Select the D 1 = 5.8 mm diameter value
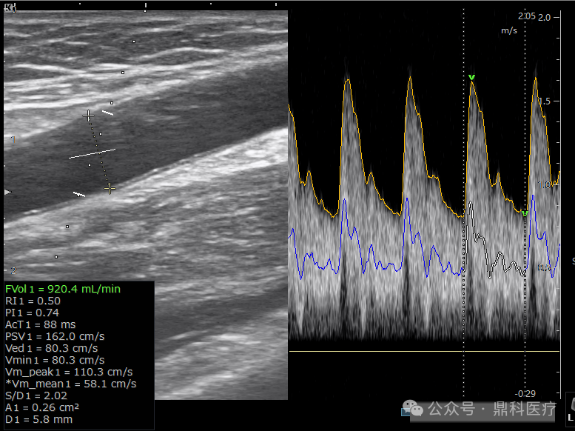Screen dimensions: 575x431 [x=39, y=419]
